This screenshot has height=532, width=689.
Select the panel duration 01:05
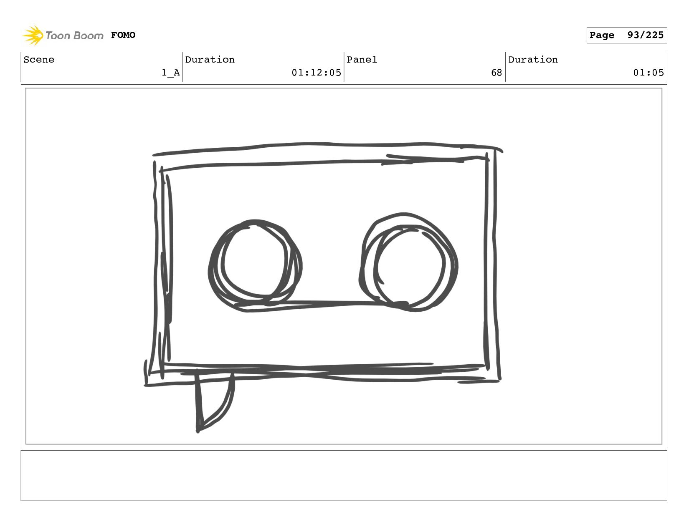(648, 73)
